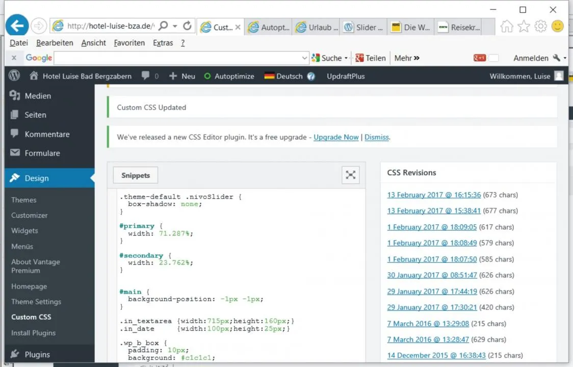This screenshot has width=573, height=367.
Task: Switch to the Urlaub browser tab
Action: coord(316,27)
